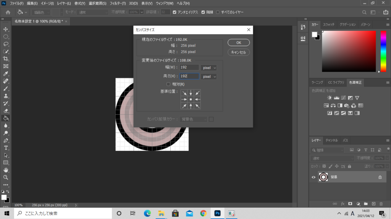Select the Pen tool
This screenshot has height=219, width=391.
[x=6, y=141]
